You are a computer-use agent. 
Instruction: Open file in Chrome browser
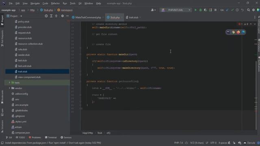233,32
